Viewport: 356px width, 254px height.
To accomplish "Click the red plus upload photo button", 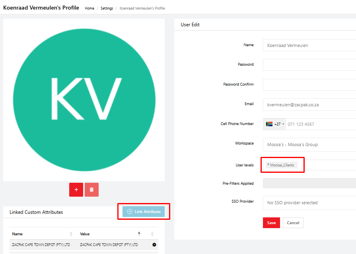I will 76,190.
